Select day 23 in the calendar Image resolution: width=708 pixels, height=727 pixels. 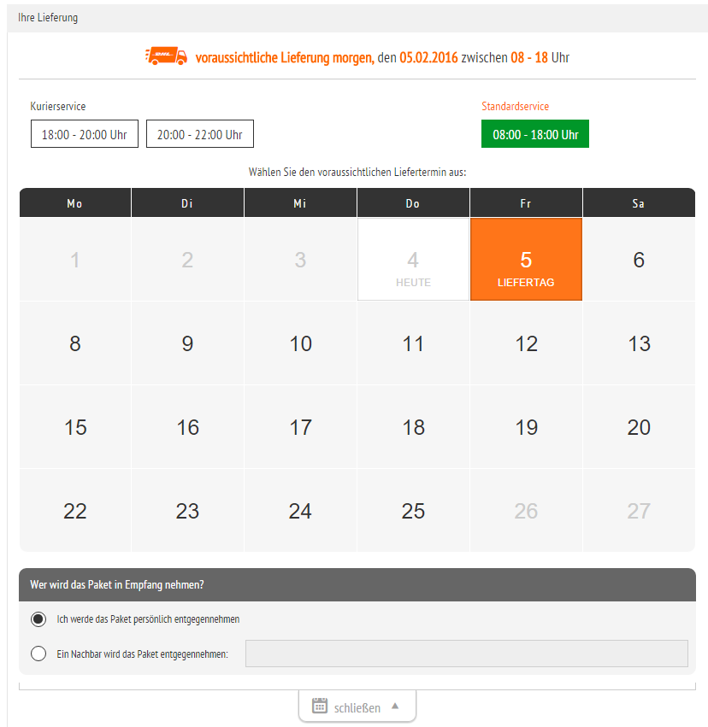coord(187,511)
